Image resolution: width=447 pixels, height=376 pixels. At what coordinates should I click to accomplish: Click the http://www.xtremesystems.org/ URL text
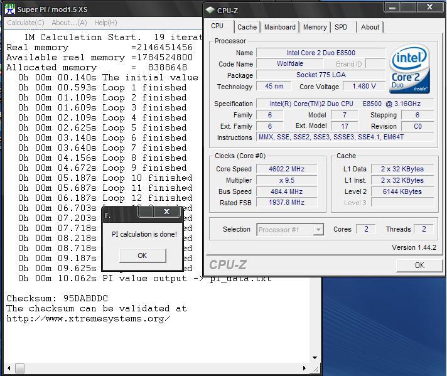tap(89, 319)
